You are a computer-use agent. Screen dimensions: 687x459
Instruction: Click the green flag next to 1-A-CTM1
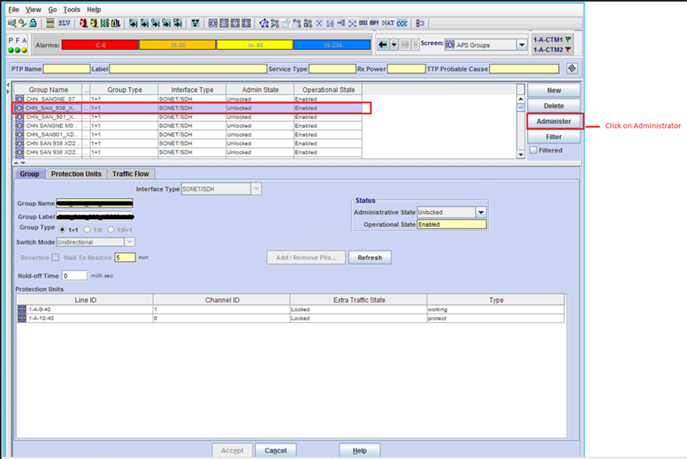(568, 40)
